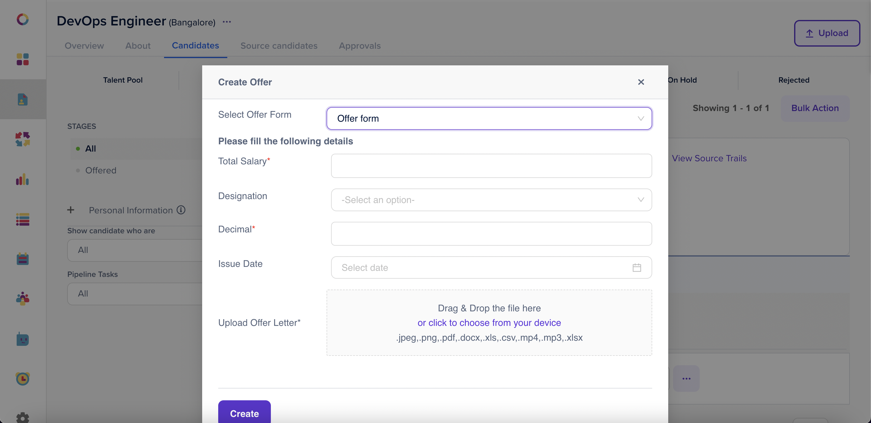
Task: Click the Drag & Drop file upload area
Action: (x=489, y=323)
